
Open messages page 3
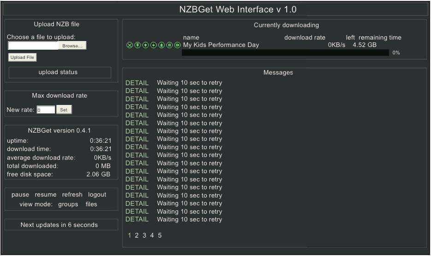[144, 235]
